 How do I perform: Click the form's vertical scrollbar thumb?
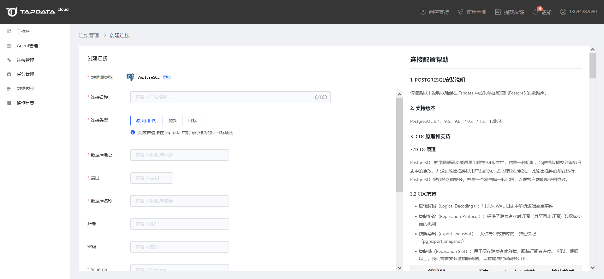[x=399, y=145]
